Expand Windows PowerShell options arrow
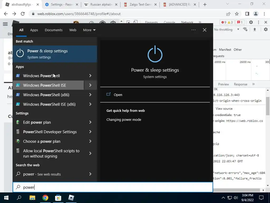 (x=90, y=76)
